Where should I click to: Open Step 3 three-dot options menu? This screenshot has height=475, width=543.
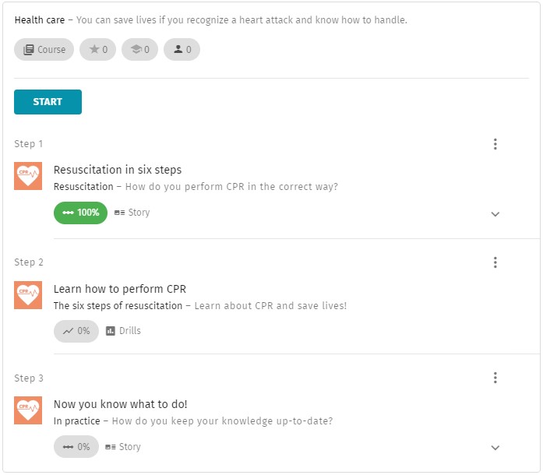[x=495, y=378]
